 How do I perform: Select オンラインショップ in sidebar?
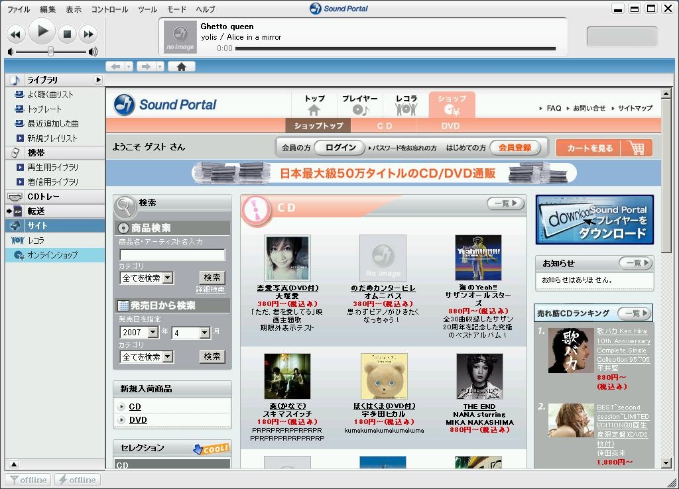(x=55, y=255)
